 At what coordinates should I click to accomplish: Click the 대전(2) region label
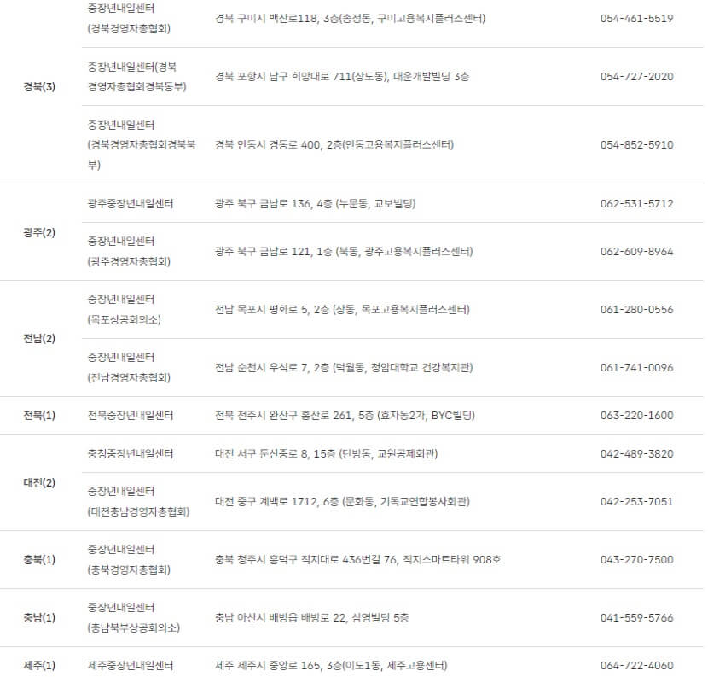pyautogui.click(x=39, y=482)
